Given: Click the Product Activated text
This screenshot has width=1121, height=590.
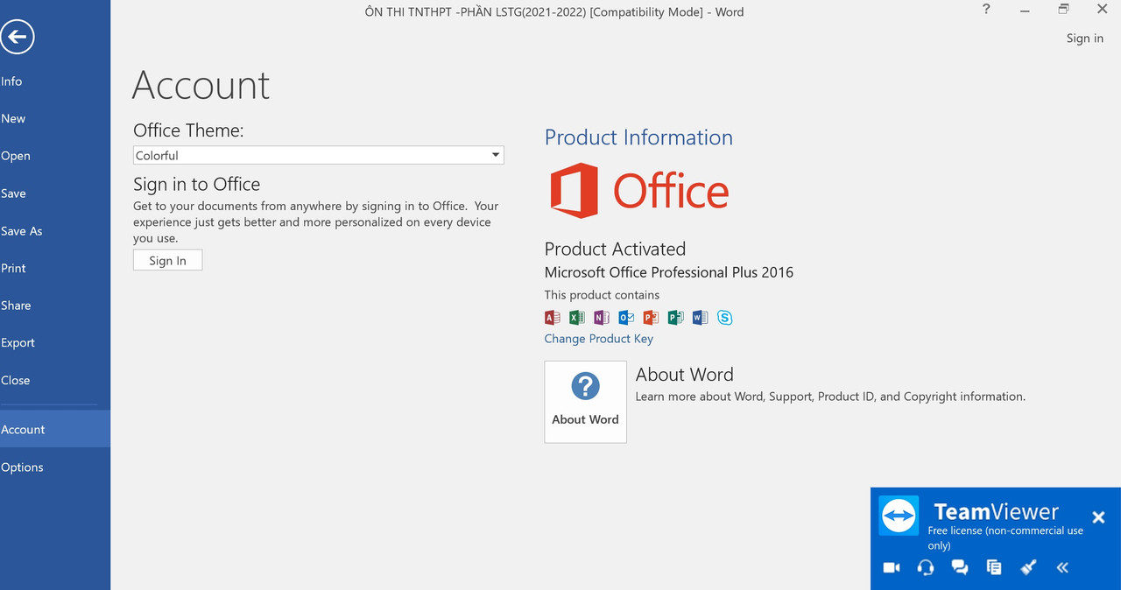Looking at the screenshot, I should click(x=615, y=249).
